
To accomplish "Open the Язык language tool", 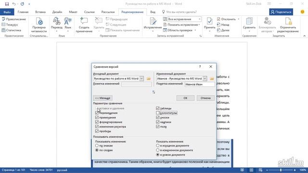I will 68,25.
